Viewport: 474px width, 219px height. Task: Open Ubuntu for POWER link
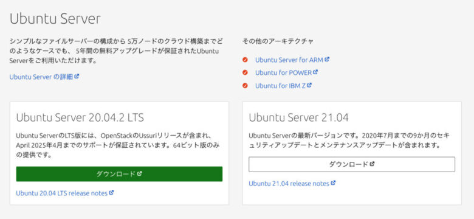pos(286,73)
